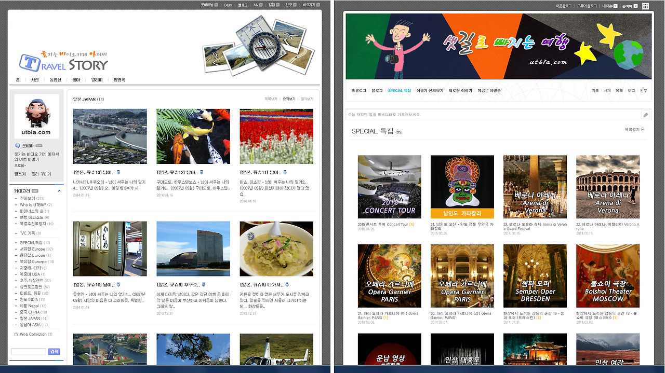Click the pencil write icon in quick editor
The image size is (665, 373).
point(645,115)
